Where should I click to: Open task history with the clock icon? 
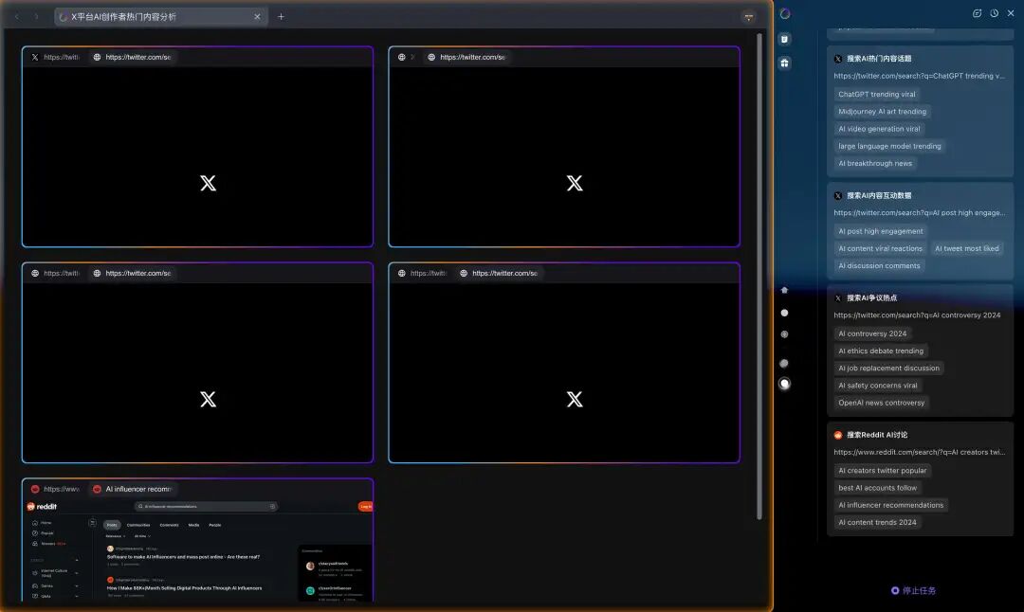[x=994, y=13]
